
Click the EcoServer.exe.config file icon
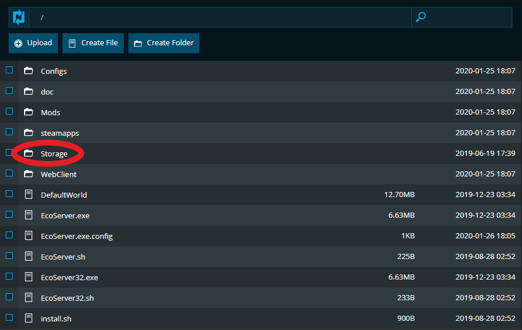pos(29,236)
